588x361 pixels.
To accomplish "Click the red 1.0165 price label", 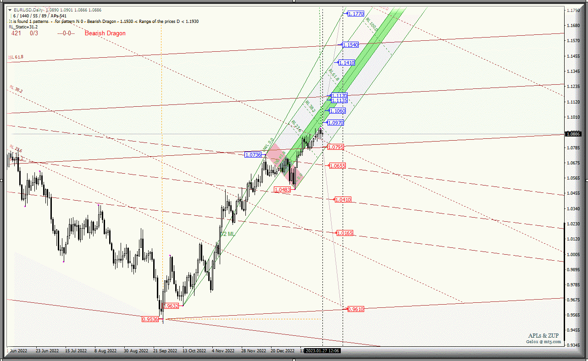I will click(344, 233).
